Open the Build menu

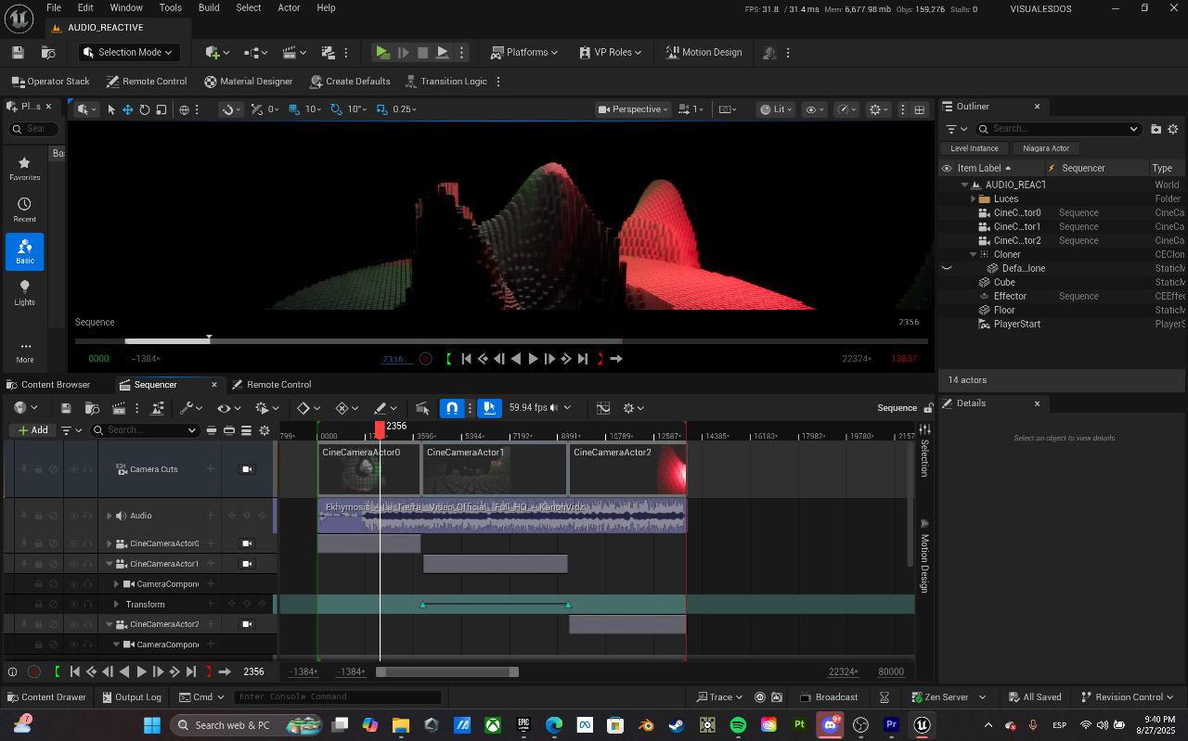point(209,7)
